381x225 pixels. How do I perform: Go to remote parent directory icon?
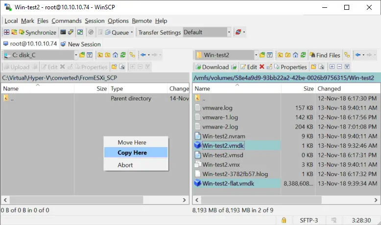(x=280, y=55)
